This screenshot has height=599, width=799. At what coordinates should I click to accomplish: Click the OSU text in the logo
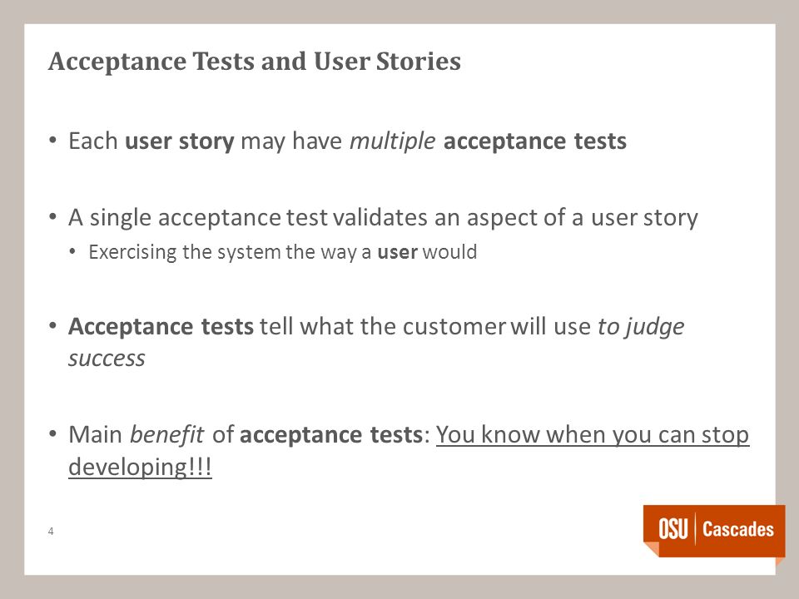673,529
